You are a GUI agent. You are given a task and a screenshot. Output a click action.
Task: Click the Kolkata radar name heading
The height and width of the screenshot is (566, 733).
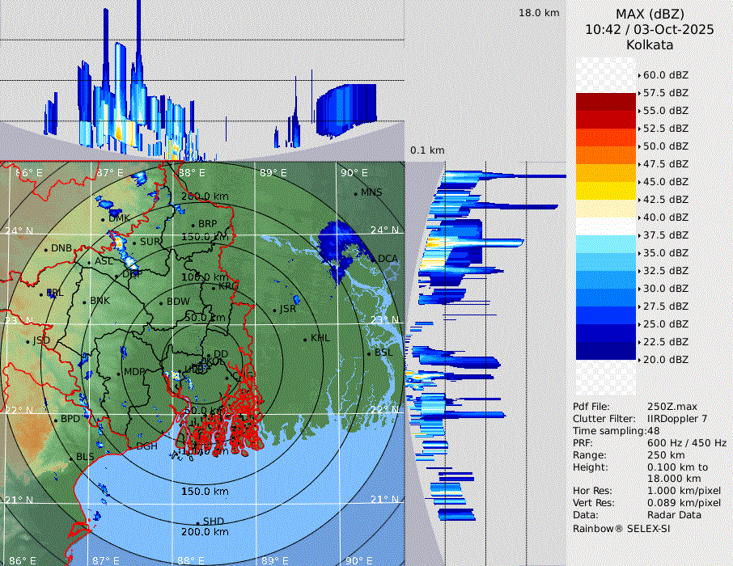click(650, 44)
